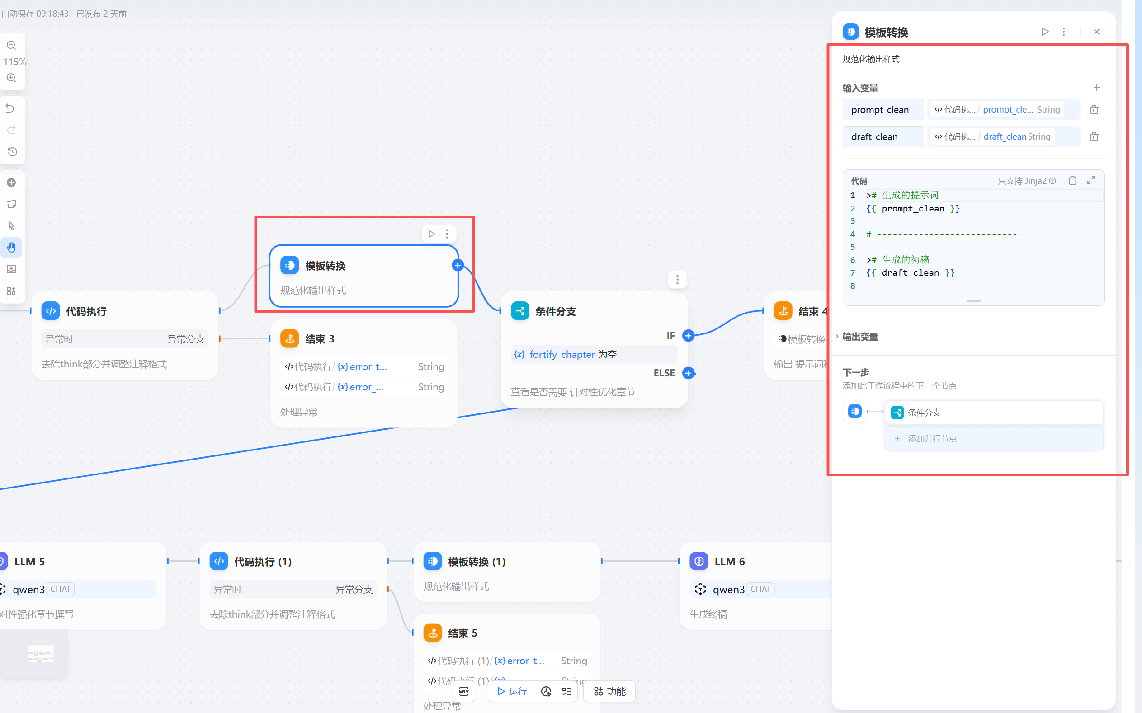1142x713 pixels.
Task: Copy the template code with clipboard icon
Action: coord(1072,181)
